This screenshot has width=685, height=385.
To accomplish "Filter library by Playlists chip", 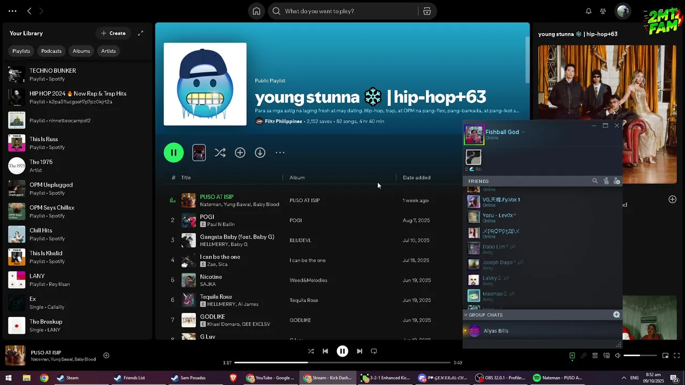I will click(21, 51).
